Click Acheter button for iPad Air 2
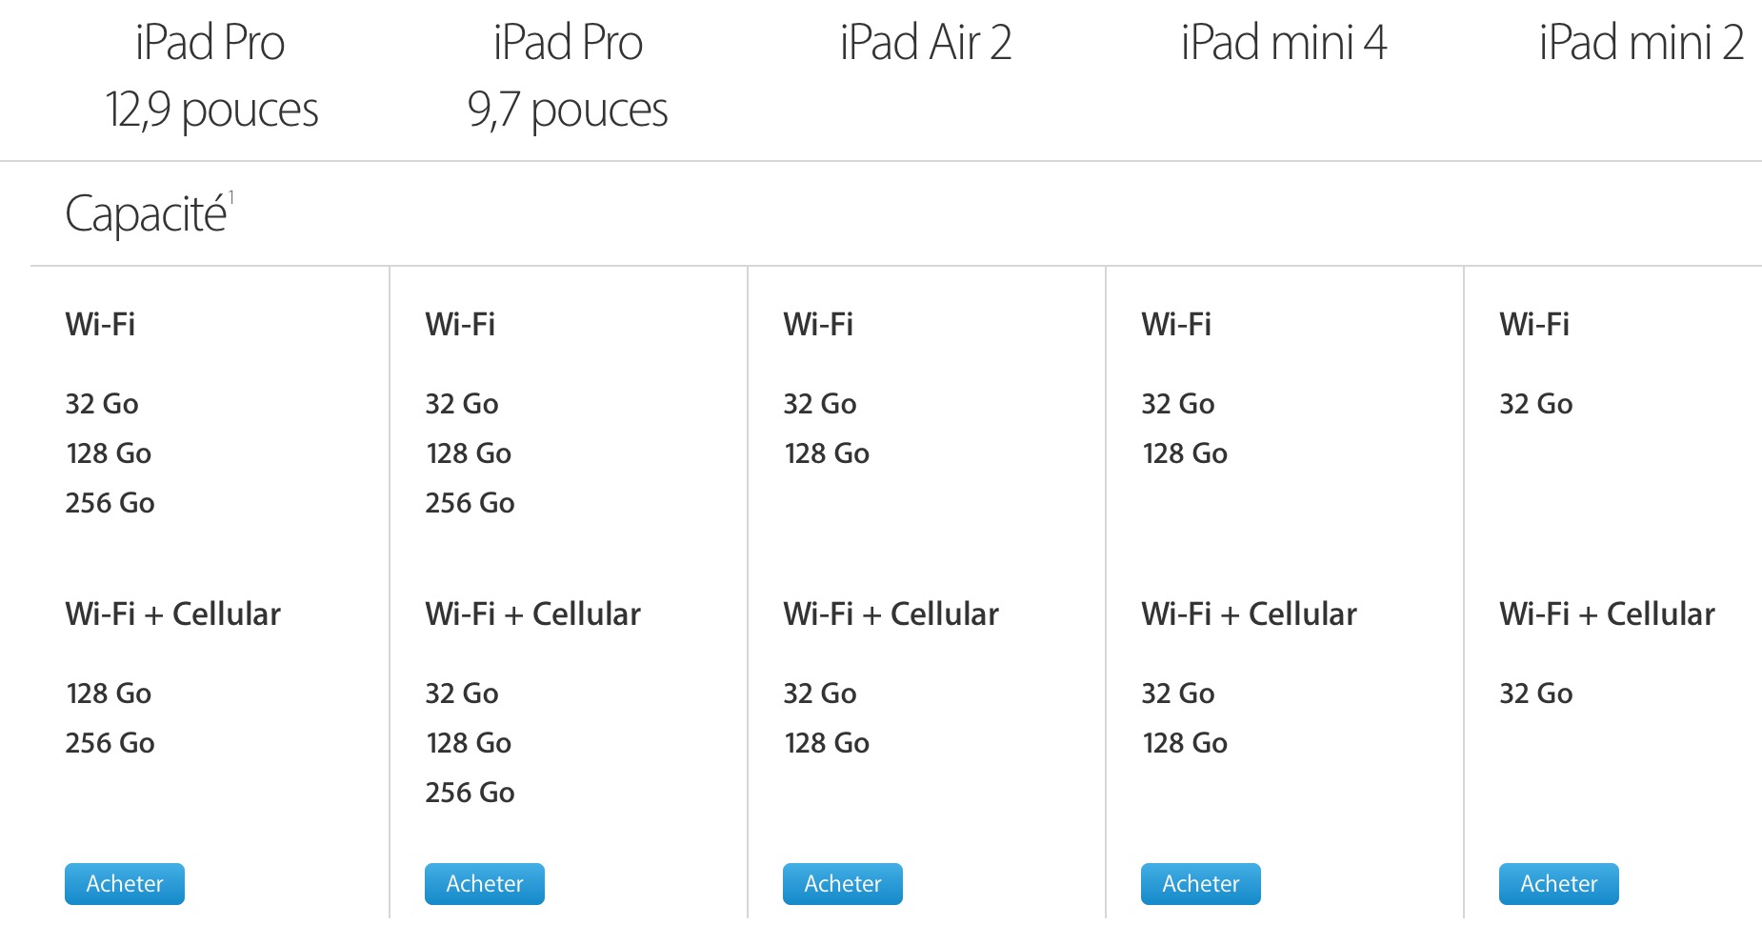This screenshot has height=945, width=1762. (843, 884)
